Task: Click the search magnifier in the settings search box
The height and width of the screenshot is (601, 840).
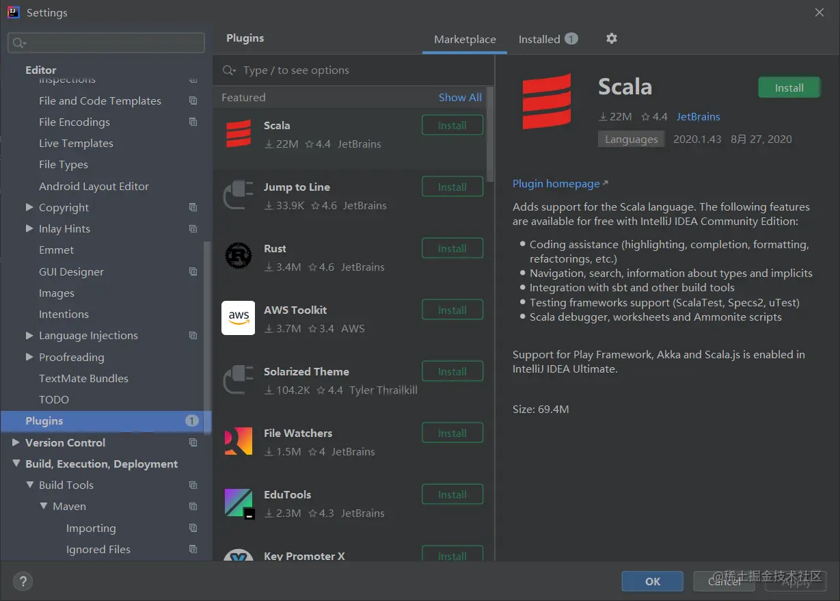Action: coord(19,43)
